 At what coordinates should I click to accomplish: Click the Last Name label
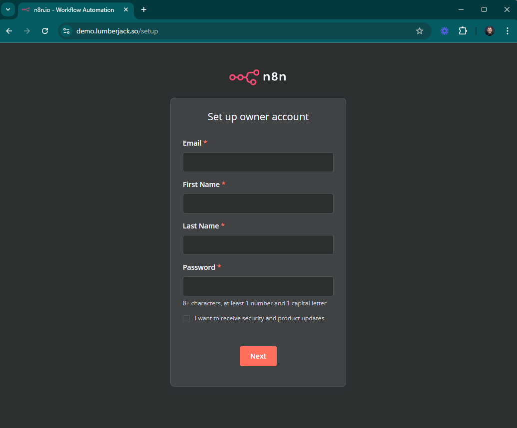coord(201,226)
